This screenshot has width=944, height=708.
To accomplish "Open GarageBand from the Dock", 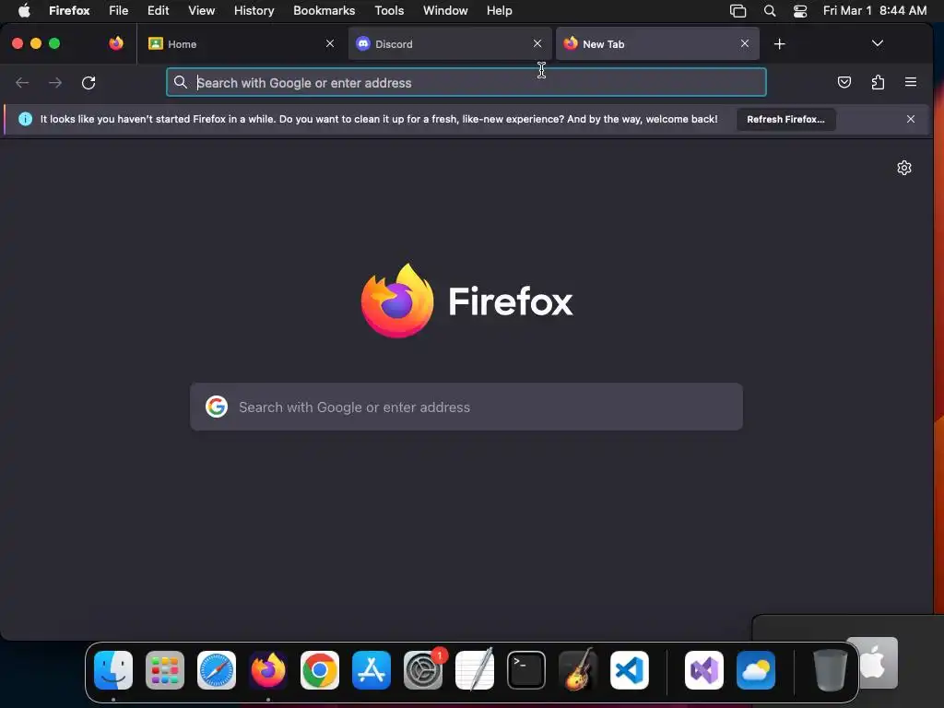I will [x=578, y=669].
